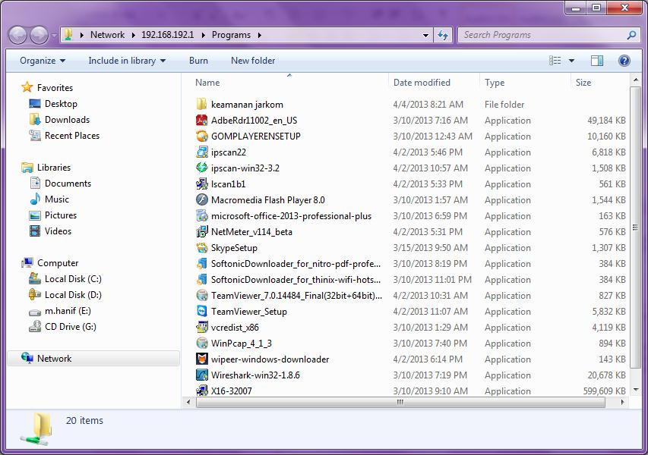This screenshot has height=455, width=648.
Task: Select the WinPcap_4_1_3 file icon
Action: tap(201, 344)
